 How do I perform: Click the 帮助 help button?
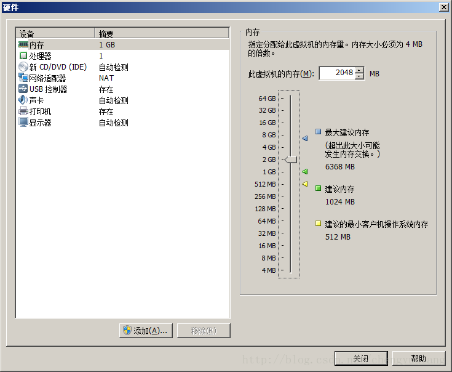coord(419,358)
